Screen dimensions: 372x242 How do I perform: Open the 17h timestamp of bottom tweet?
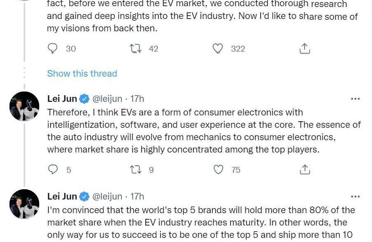pyautogui.click(x=137, y=196)
